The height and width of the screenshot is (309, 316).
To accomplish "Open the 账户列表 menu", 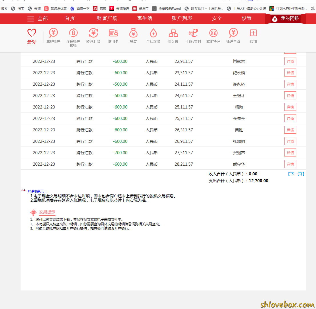I will [x=182, y=18].
